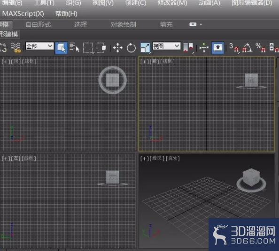Activate the Select and Move tool
279x251 pixels.
point(117,48)
